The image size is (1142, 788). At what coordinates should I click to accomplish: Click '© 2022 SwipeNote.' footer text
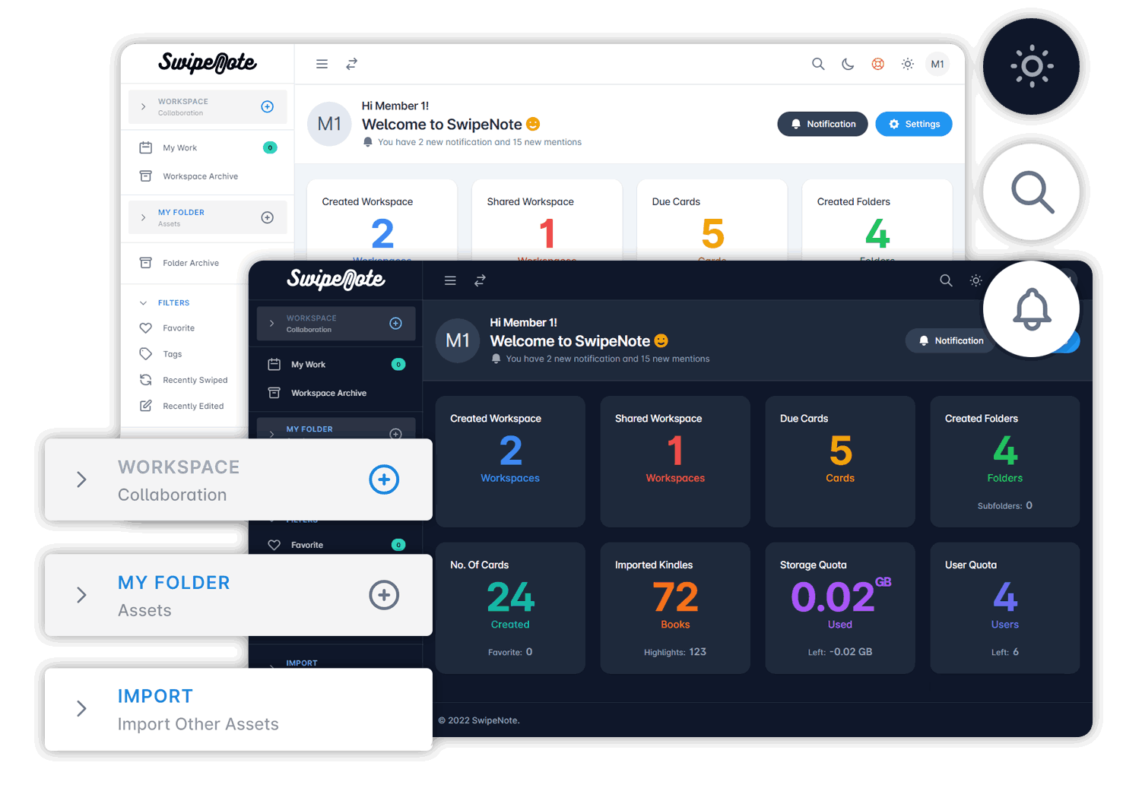pyautogui.click(x=479, y=720)
